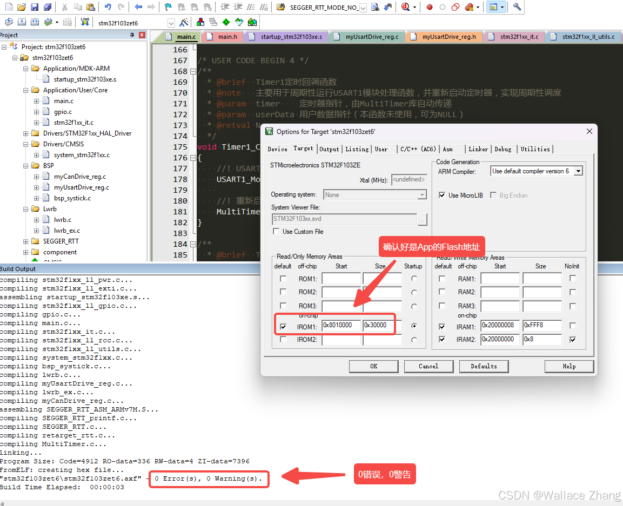The height and width of the screenshot is (506, 623).
Task: Collapse the Lwrb group
Action: (x=25, y=209)
